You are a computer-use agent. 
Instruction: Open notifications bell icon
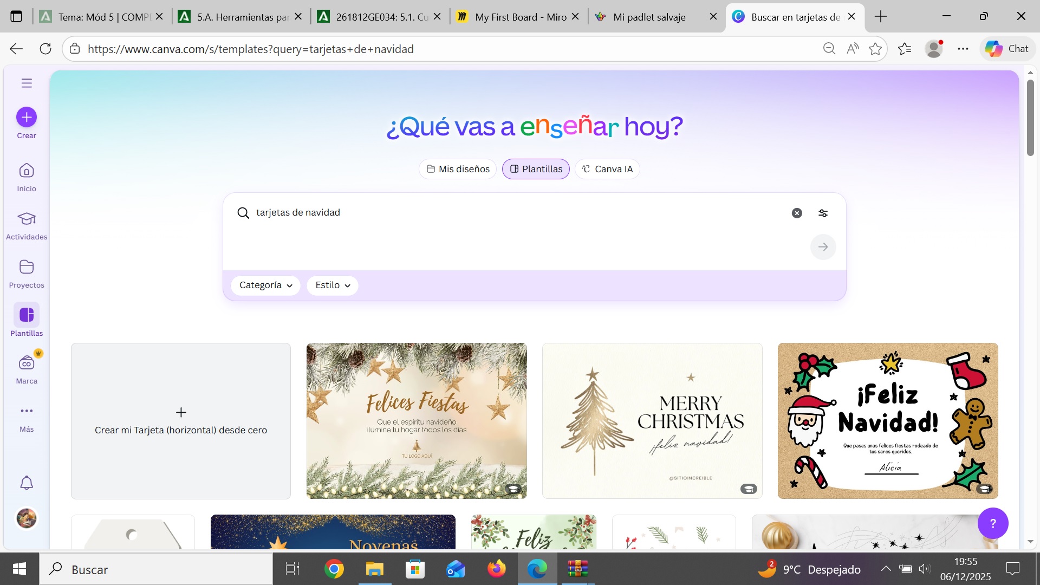[27, 483]
